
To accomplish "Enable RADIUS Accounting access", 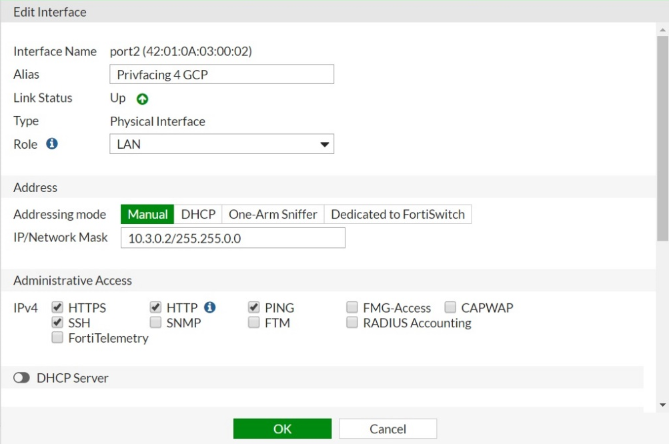I will (x=352, y=323).
